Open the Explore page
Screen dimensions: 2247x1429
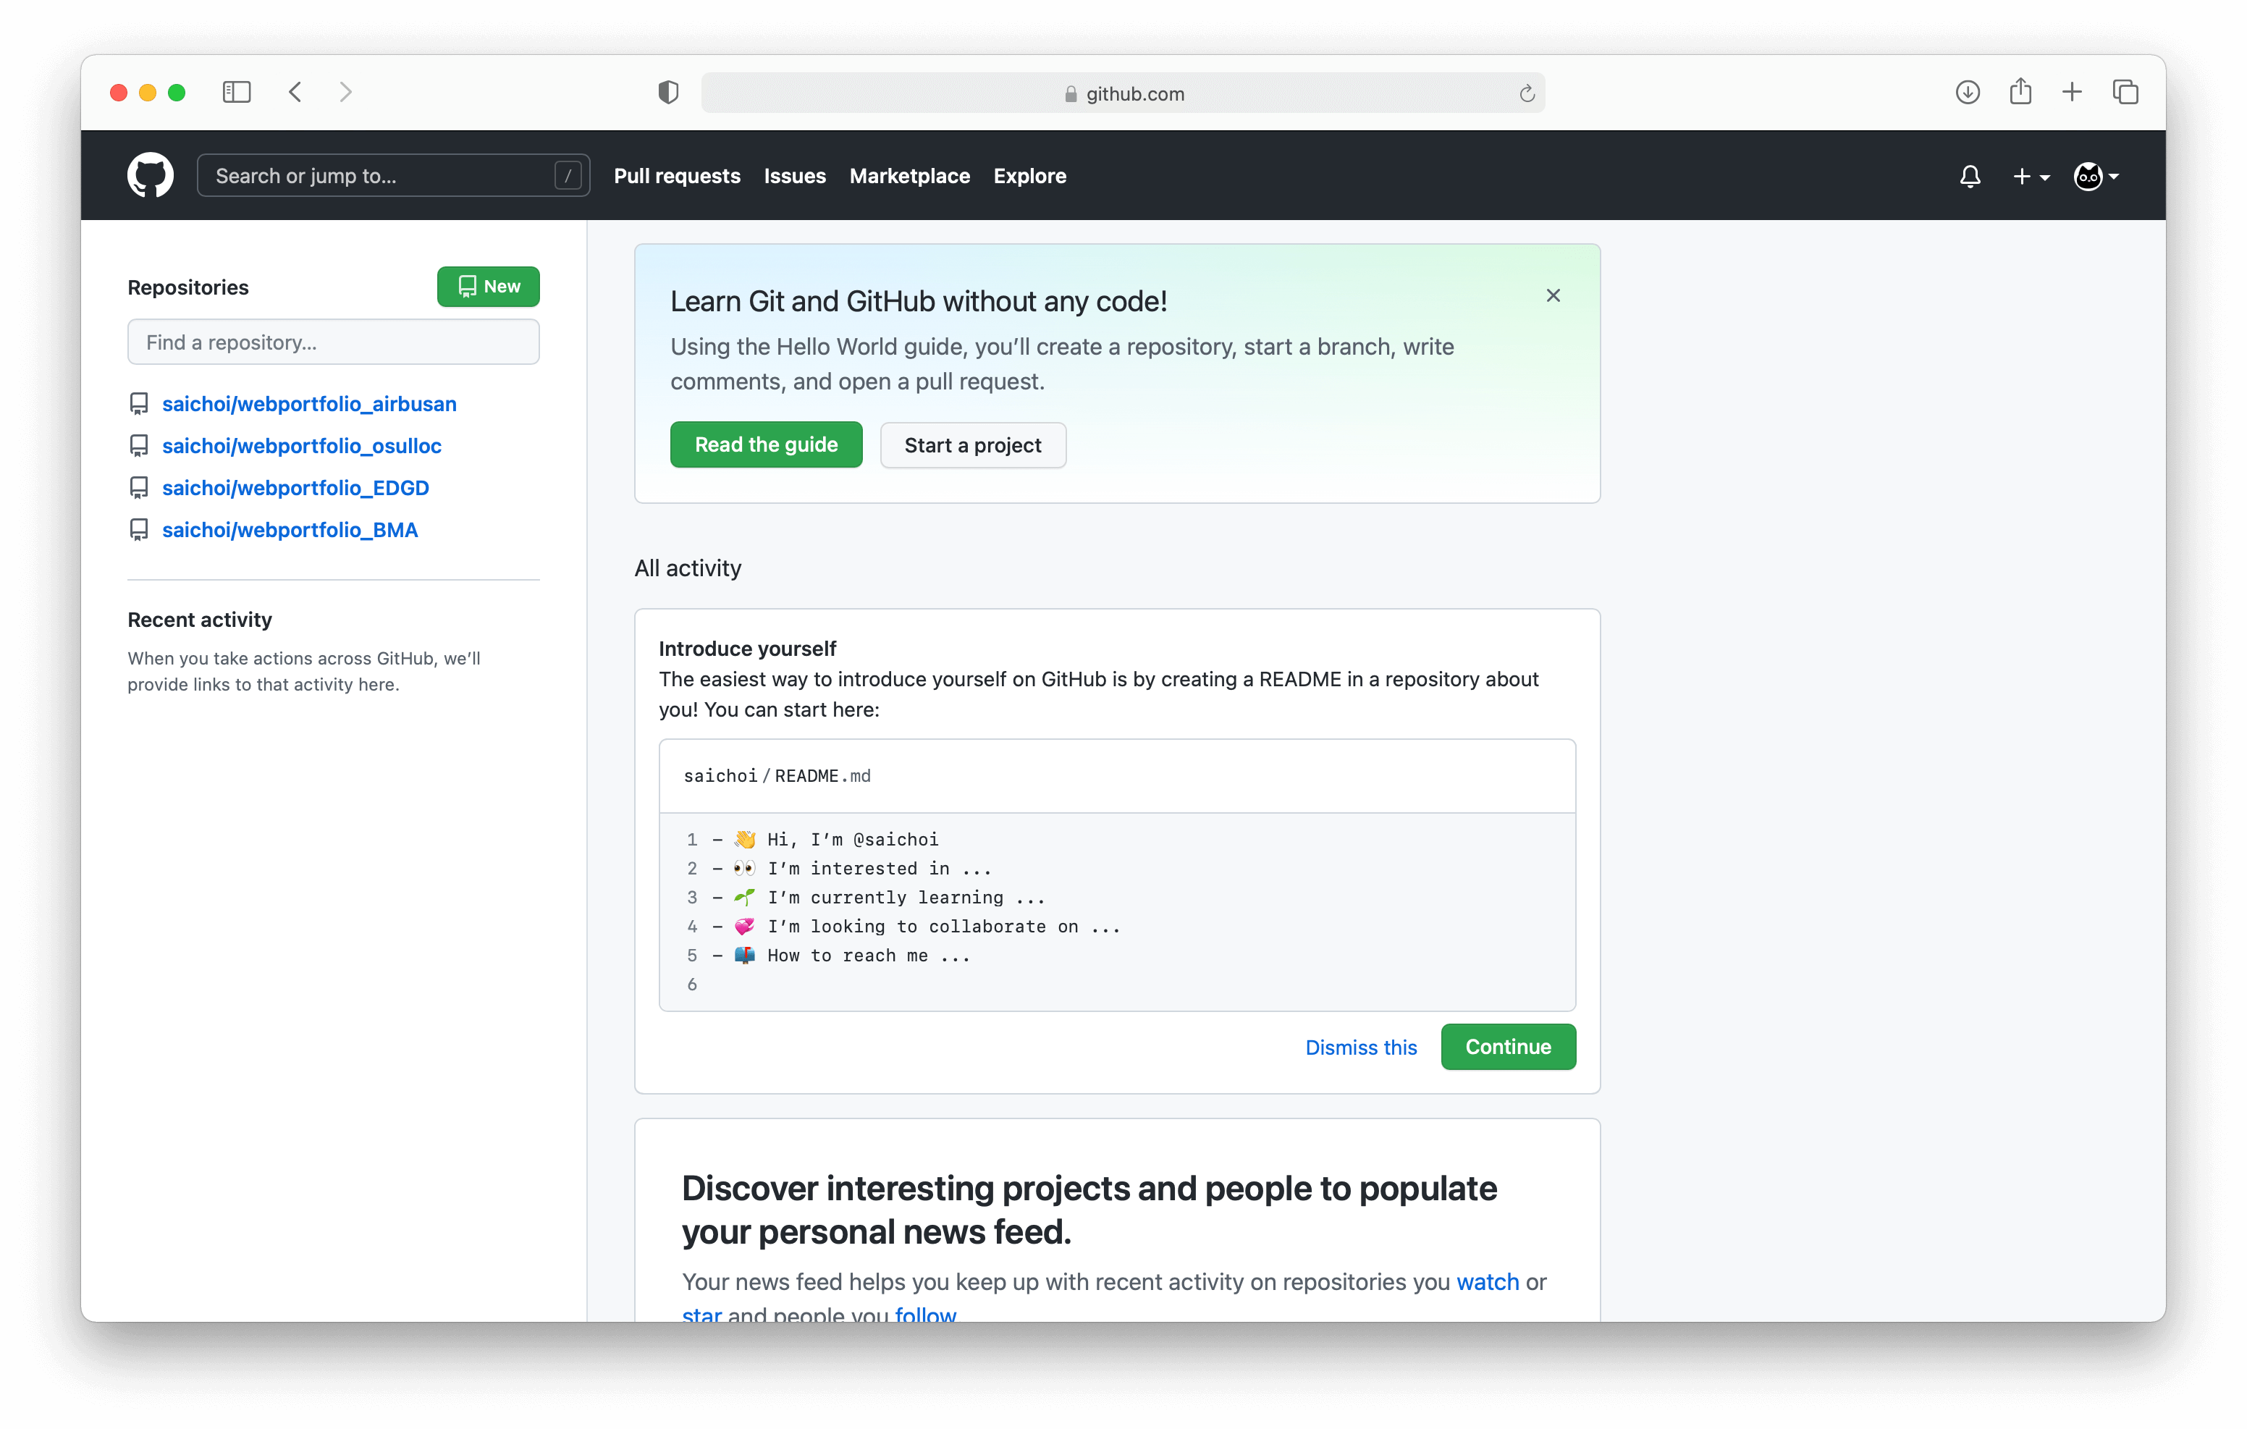pyautogui.click(x=1029, y=175)
